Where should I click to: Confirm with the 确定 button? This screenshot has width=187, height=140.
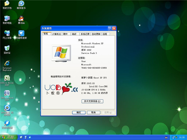click(79, 113)
